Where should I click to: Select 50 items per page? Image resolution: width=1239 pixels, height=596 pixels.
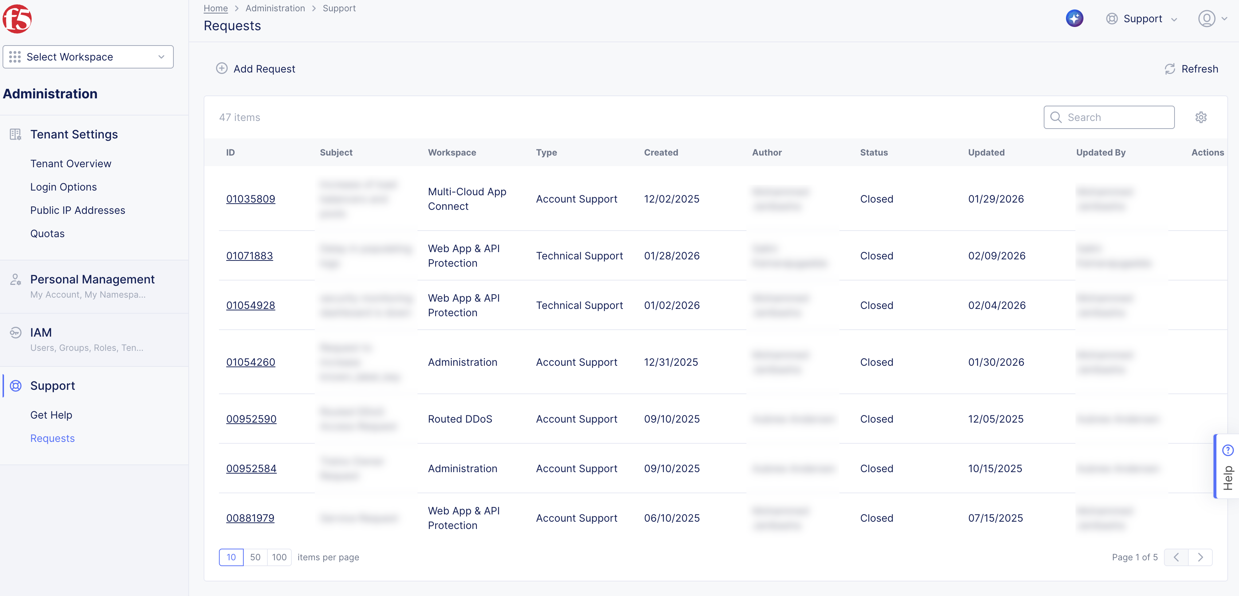point(255,557)
